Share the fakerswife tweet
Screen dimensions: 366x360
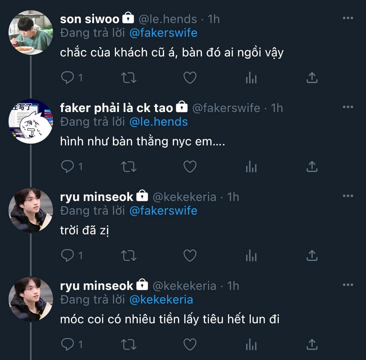312,166
